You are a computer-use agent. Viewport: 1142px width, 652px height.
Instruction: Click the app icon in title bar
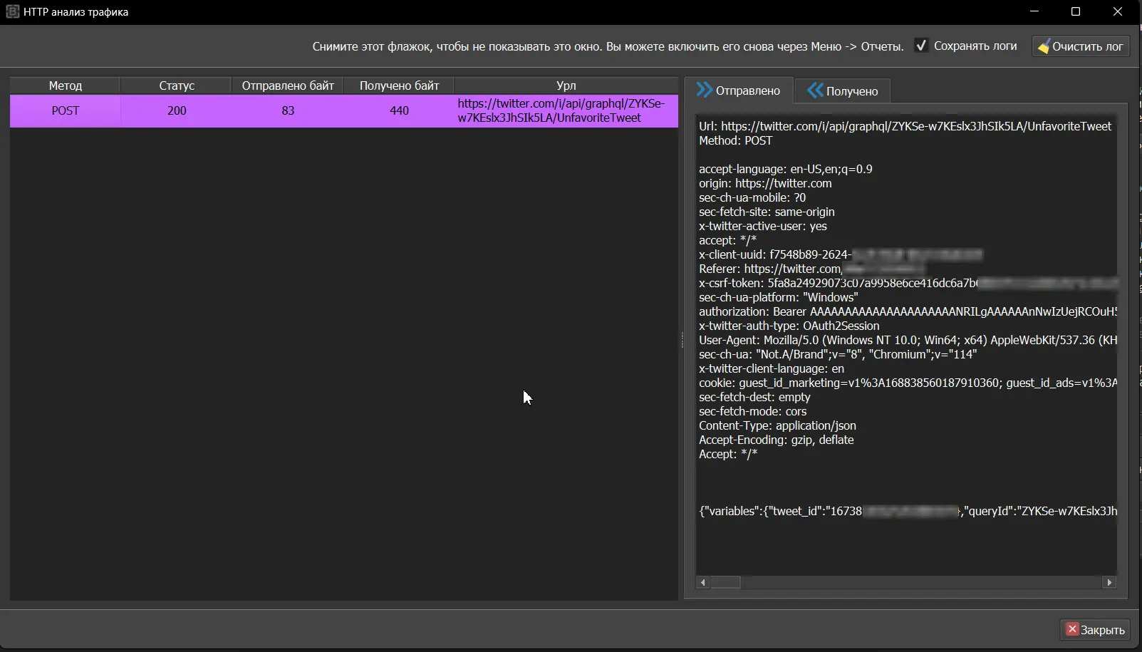12,11
